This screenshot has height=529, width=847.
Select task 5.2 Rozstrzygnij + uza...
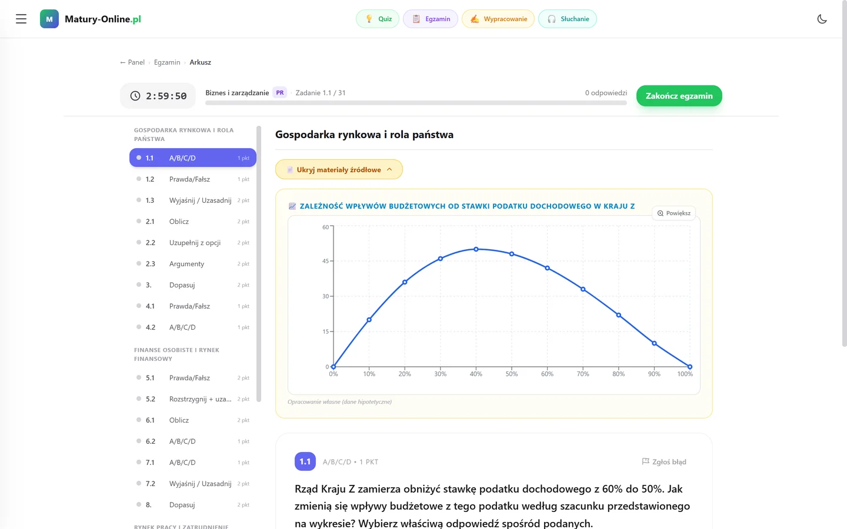193,399
